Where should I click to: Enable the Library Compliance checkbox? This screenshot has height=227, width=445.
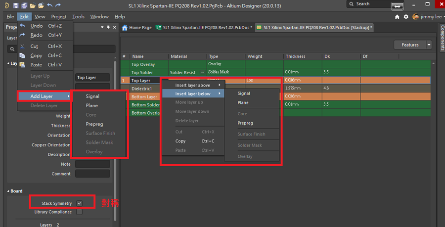pos(79,212)
